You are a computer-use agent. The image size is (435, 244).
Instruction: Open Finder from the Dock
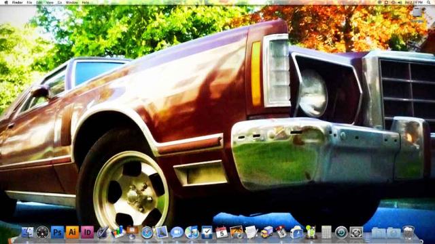tap(27, 232)
